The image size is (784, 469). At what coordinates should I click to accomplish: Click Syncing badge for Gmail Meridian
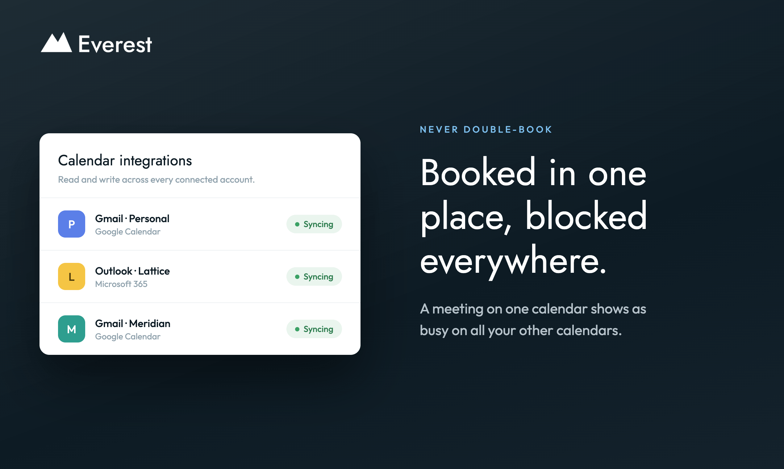click(x=314, y=329)
